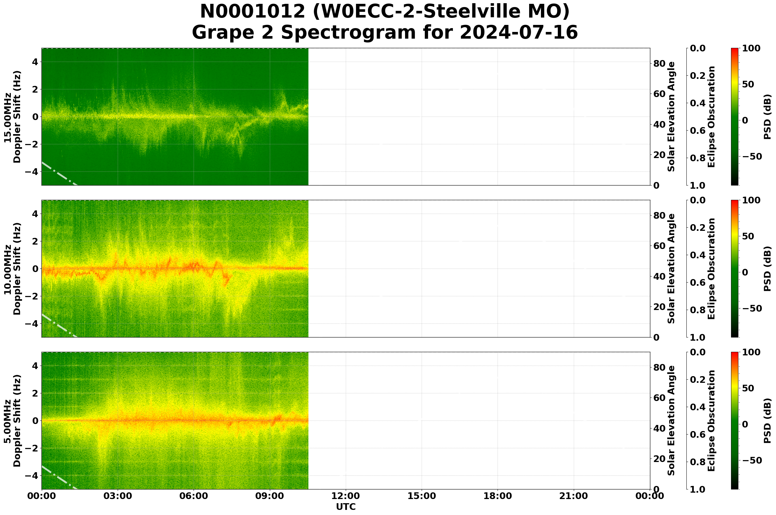Select the 15.00MHz panel PSD colorbar
776x515 pixels.
tap(735, 117)
